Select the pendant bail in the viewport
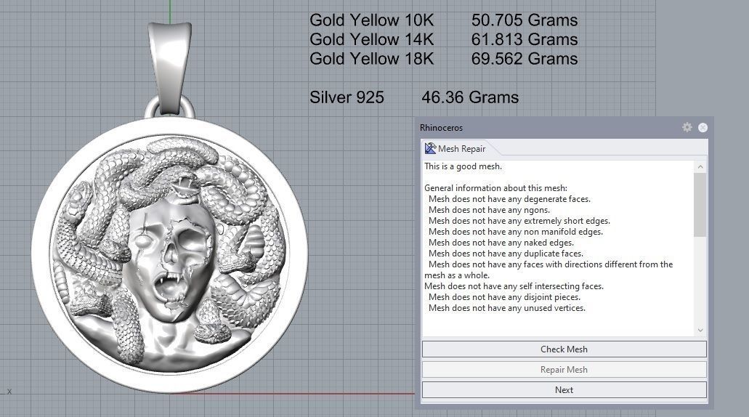This screenshot has width=749, height=417. point(169,67)
